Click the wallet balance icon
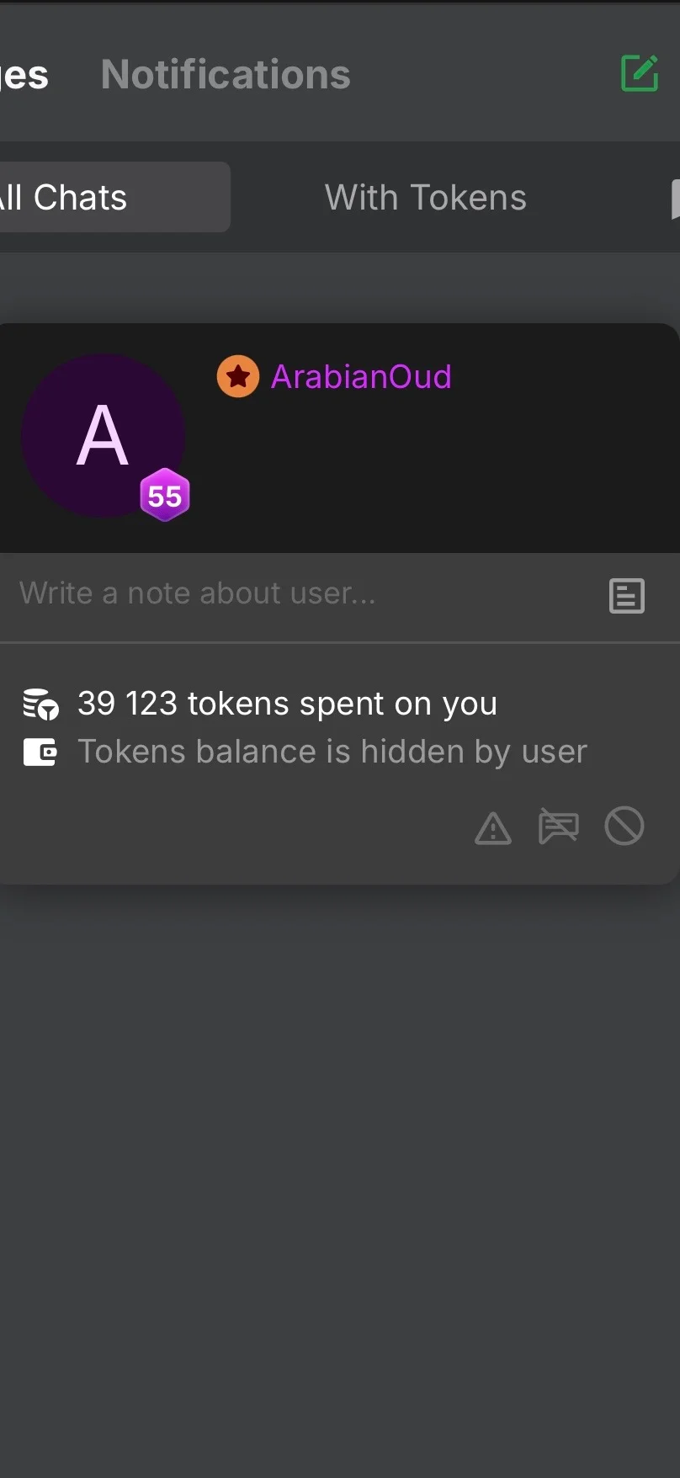The image size is (680, 1478). 40,752
